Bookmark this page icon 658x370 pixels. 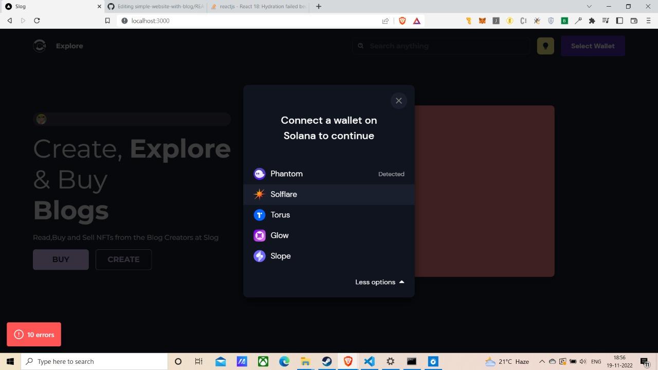pos(107,21)
